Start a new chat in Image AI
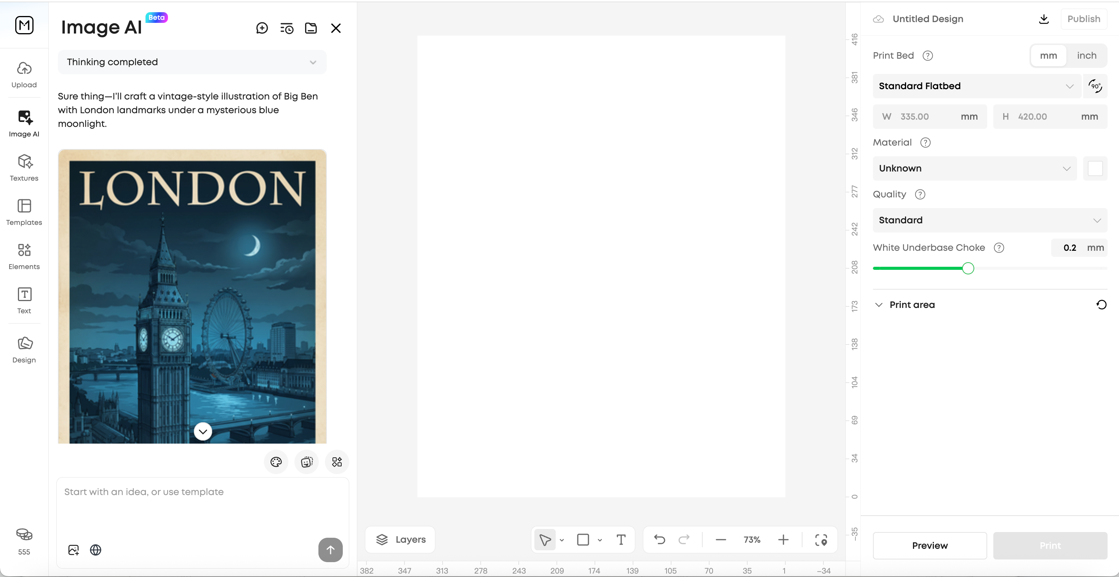The height and width of the screenshot is (577, 1119). click(262, 28)
